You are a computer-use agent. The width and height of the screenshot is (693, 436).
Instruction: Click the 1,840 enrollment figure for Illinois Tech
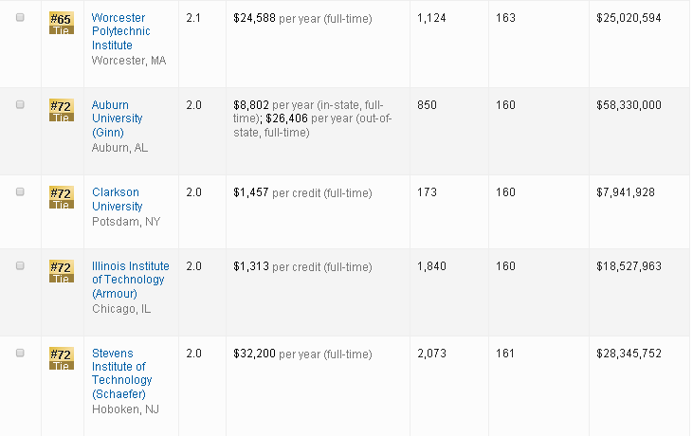coord(431,266)
